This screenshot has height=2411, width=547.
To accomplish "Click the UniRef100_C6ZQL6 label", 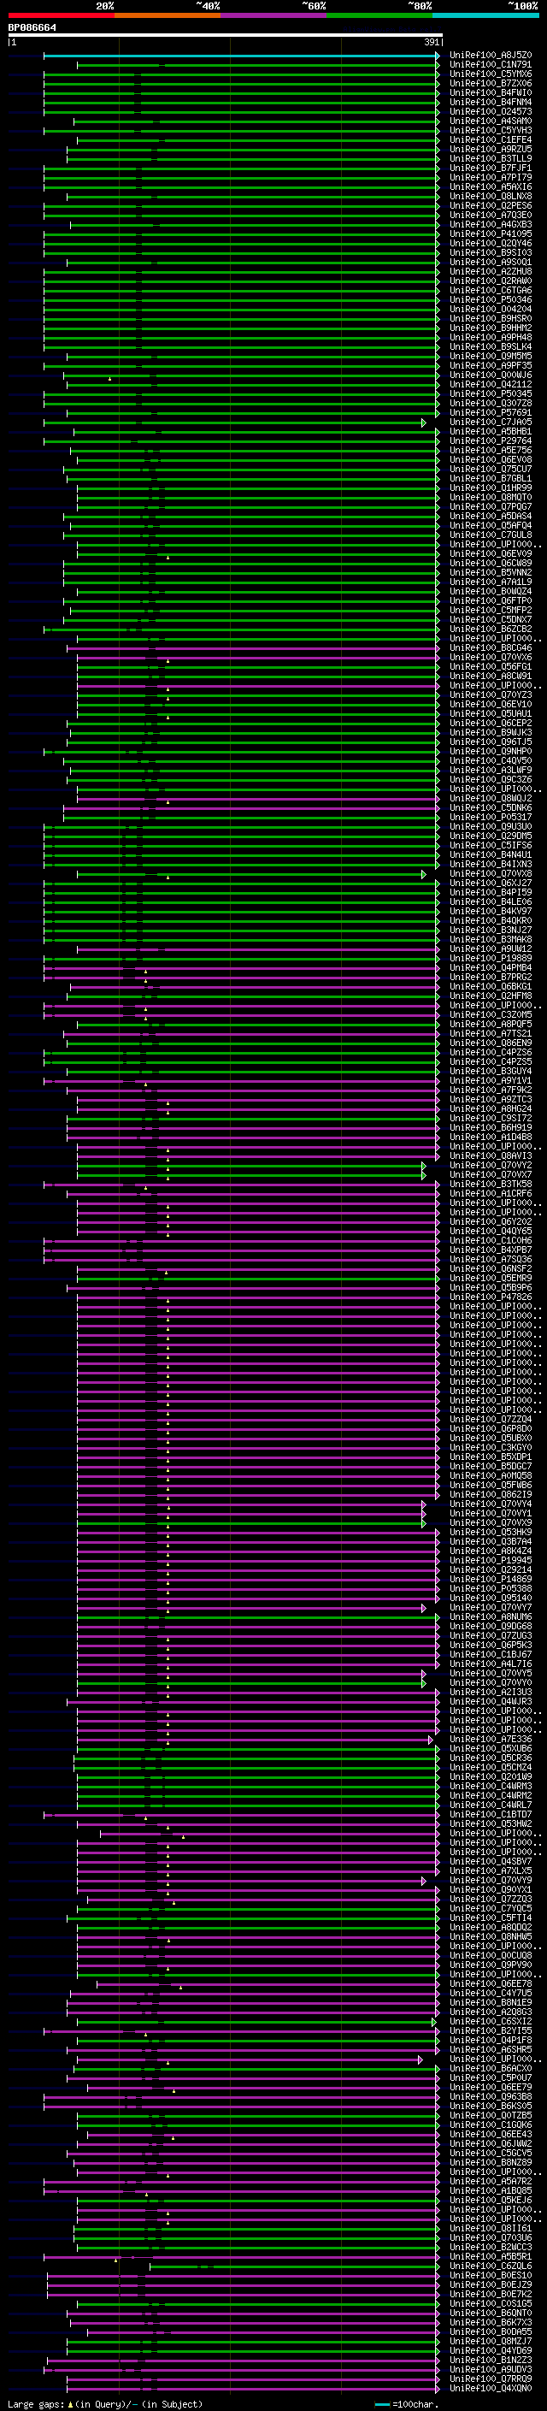I will (x=491, y=2265).
